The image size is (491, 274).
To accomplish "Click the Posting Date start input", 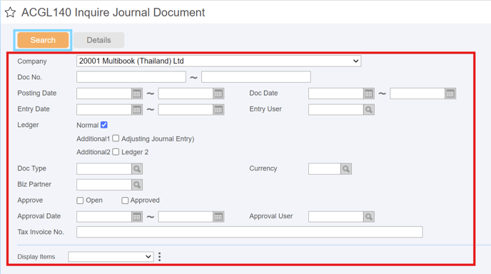I will tap(104, 93).
